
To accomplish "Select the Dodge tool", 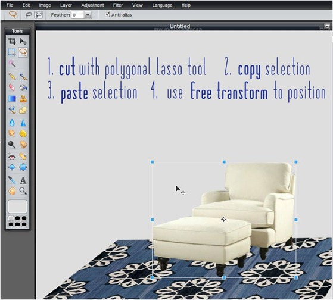I will [12, 145].
